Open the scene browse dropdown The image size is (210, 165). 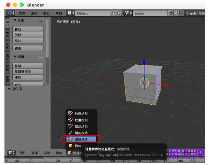click(x=128, y=13)
